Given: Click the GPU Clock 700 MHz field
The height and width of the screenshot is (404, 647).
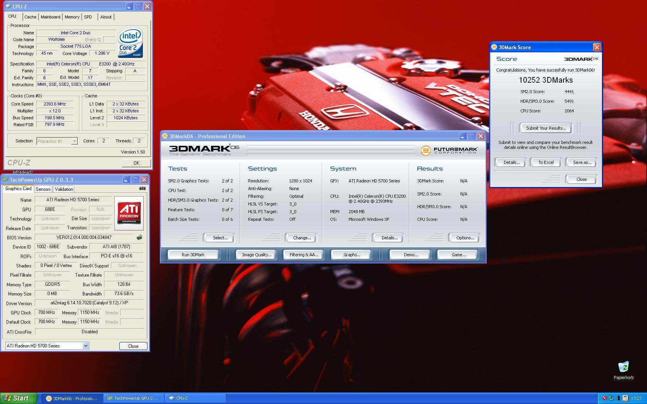Looking at the screenshot, I should (x=47, y=312).
